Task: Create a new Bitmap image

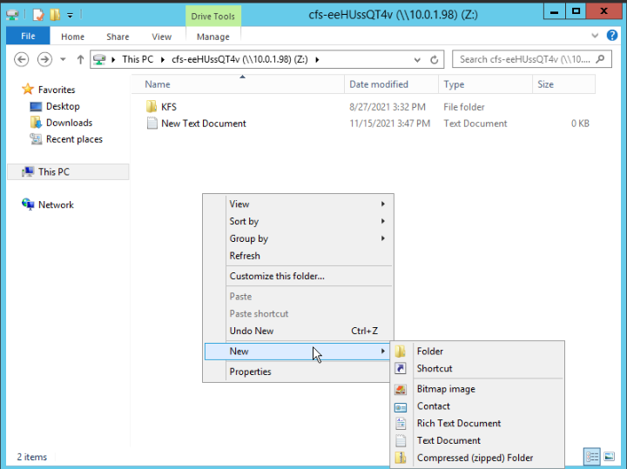Action: [x=477, y=389]
